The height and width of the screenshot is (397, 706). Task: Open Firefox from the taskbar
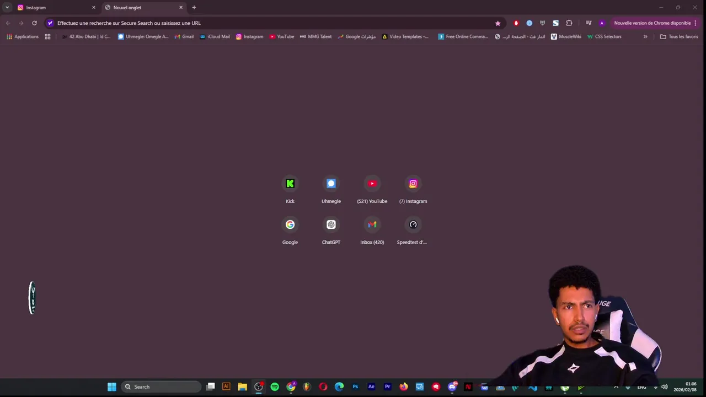tap(404, 387)
